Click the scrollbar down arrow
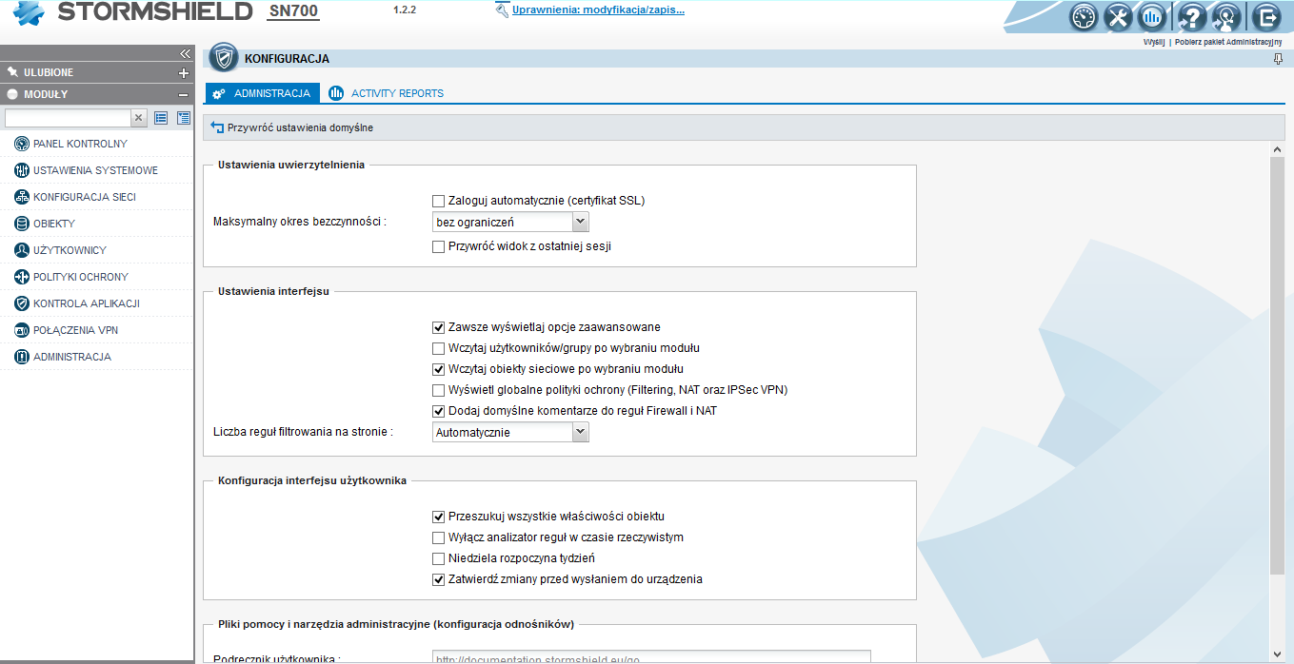Image resolution: width=1294 pixels, height=664 pixels. click(x=1277, y=654)
